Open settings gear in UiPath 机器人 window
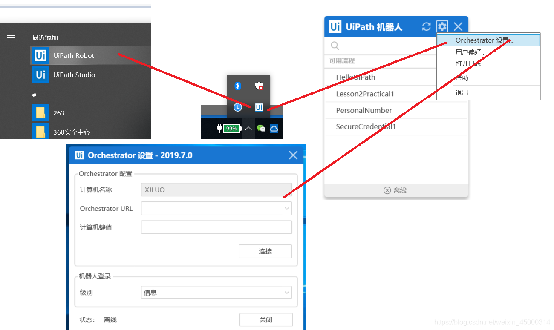Viewport: 554px width, 330px height. point(442,26)
